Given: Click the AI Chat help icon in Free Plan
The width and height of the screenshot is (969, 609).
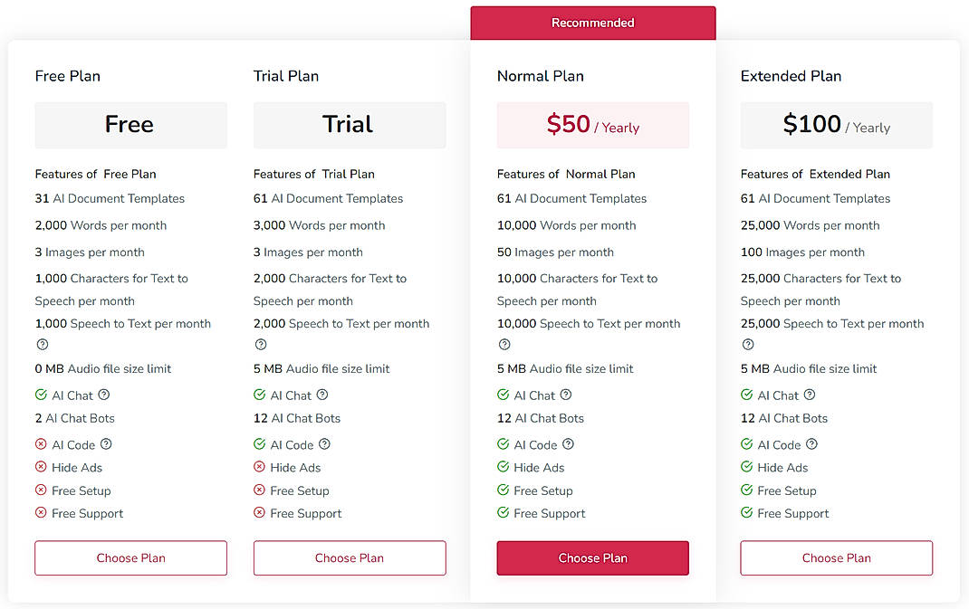Looking at the screenshot, I should 102,394.
